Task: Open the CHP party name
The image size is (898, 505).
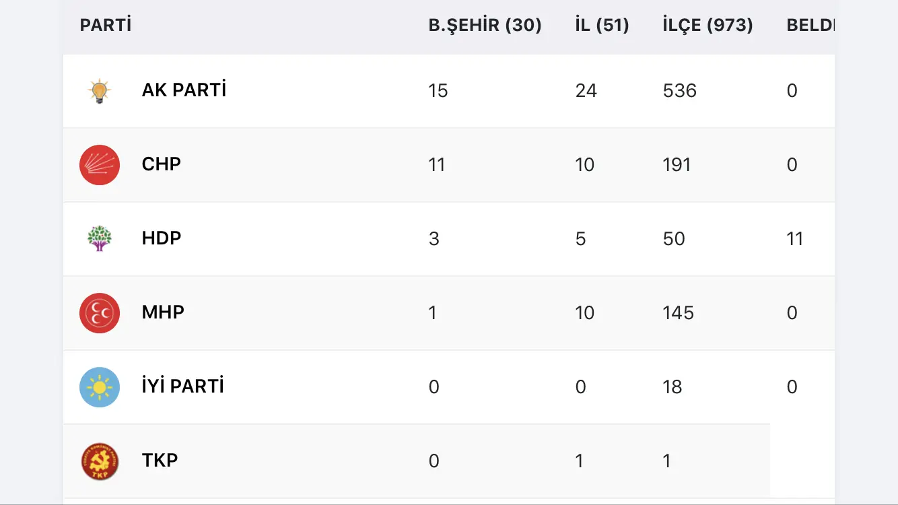Action: (x=162, y=164)
